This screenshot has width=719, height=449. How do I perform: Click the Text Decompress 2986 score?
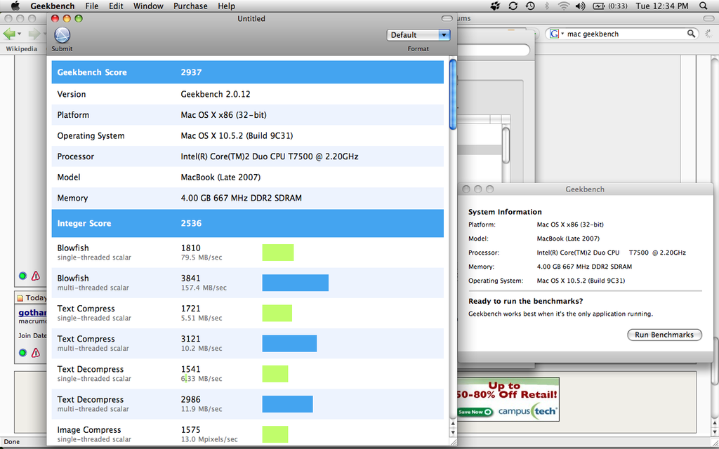click(x=191, y=399)
